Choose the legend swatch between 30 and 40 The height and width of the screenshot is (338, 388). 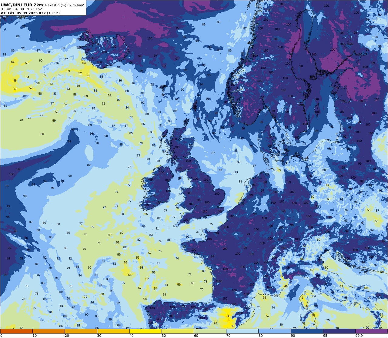[x=113, y=331]
